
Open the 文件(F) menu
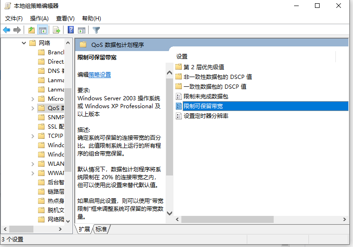pyautogui.click(x=14, y=19)
